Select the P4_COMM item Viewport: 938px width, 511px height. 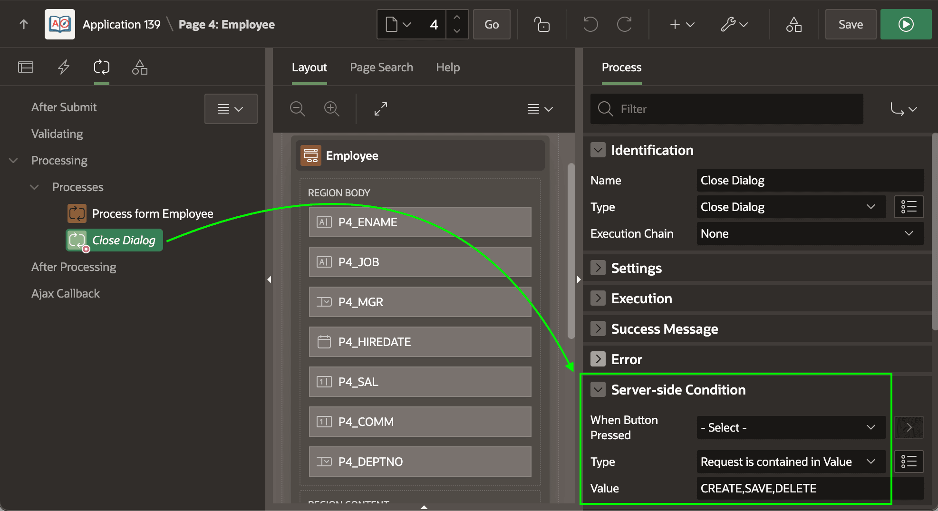(x=420, y=422)
